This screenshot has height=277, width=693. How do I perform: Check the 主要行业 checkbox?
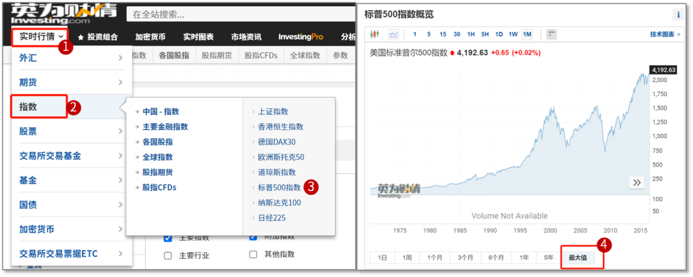[x=167, y=255]
